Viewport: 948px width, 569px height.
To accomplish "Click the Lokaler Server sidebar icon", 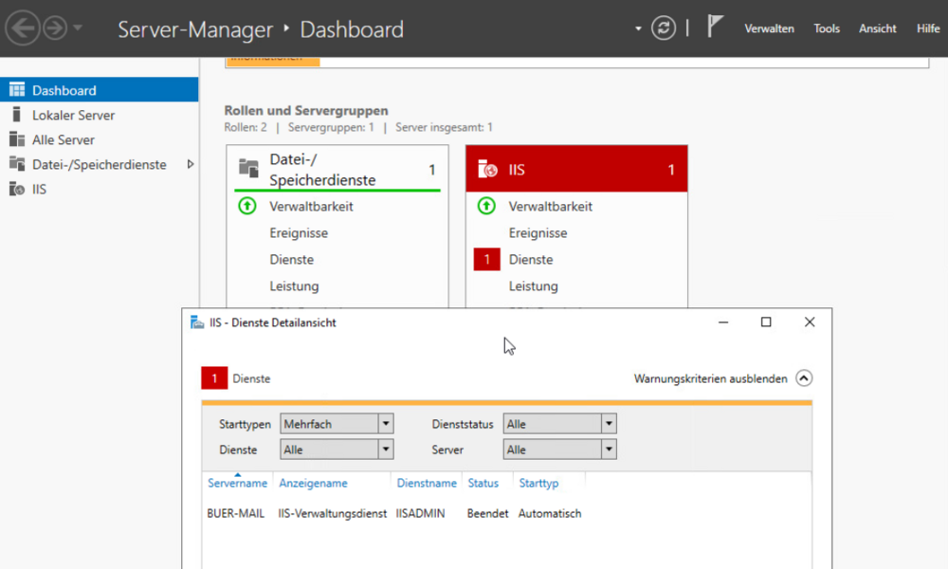I will (x=16, y=115).
